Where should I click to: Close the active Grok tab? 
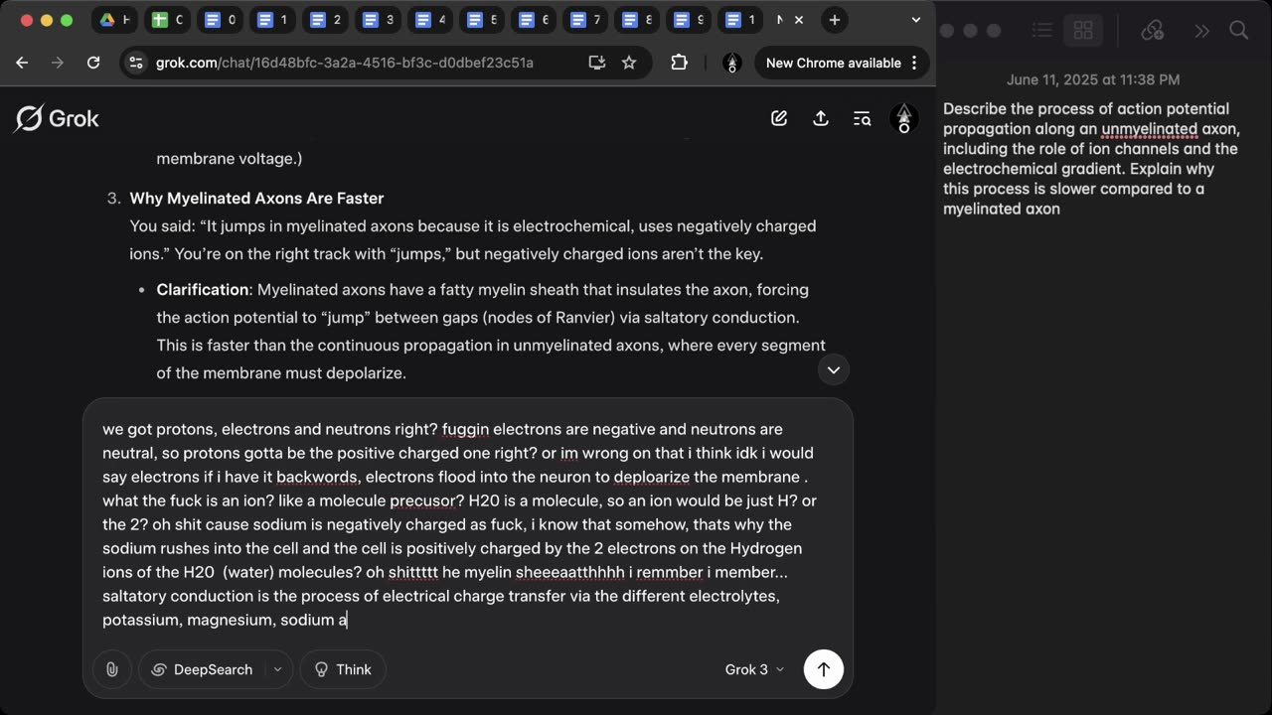click(x=799, y=20)
